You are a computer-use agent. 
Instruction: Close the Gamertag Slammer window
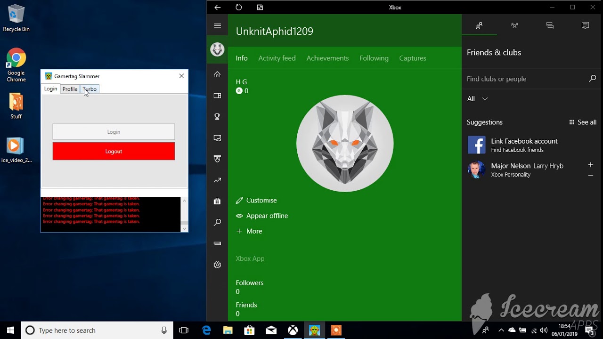coord(181,76)
